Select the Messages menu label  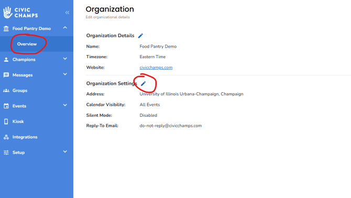(x=23, y=75)
